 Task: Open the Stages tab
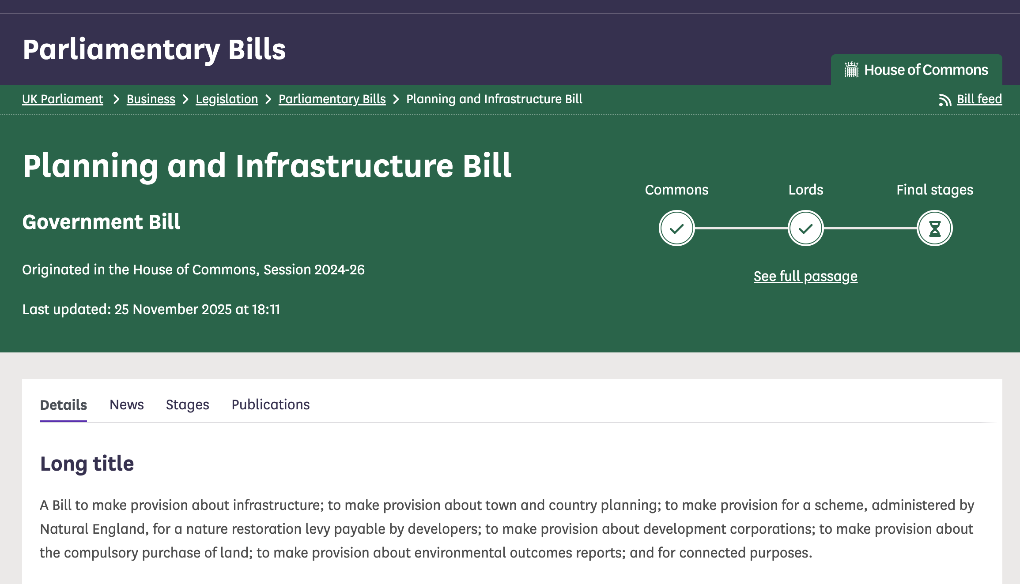pos(187,404)
